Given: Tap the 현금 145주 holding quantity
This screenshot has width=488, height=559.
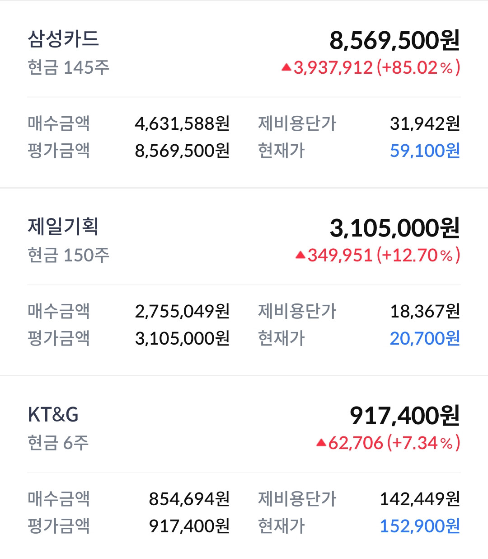Looking at the screenshot, I should pyautogui.click(x=69, y=68).
